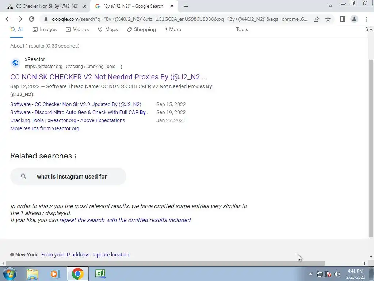Close the CC Checker Non Sk tab

tap(85, 7)
